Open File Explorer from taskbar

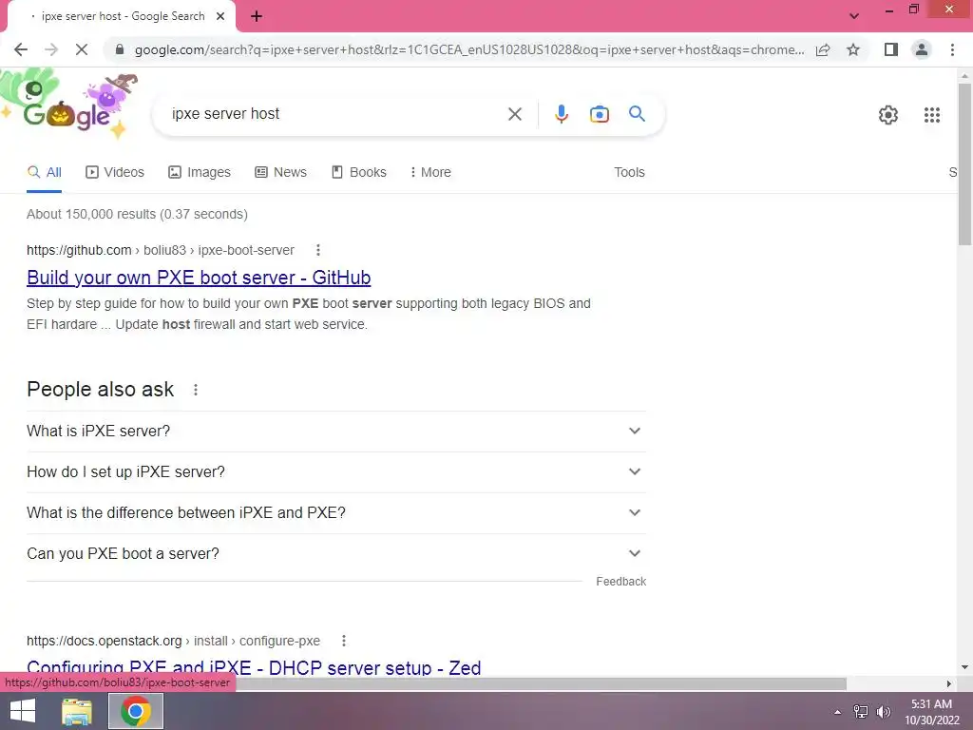[x=77, y=711]
